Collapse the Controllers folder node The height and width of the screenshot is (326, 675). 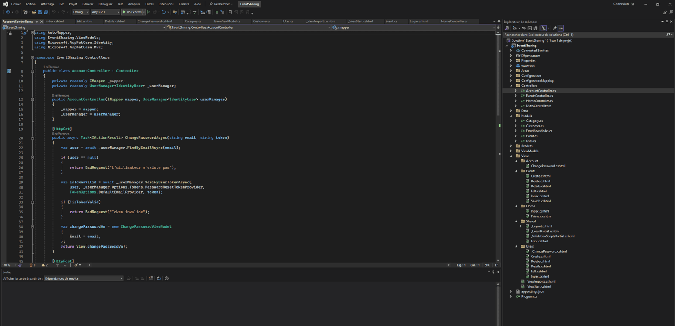click(511, 86)
